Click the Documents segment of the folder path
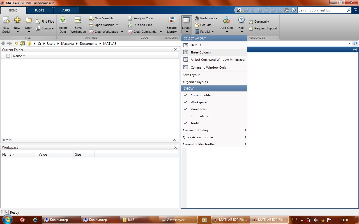The width and height of the screenshot is (359, 224). [88, 43]
